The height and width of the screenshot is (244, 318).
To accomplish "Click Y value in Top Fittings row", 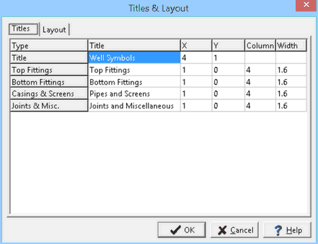I will 228,70.
